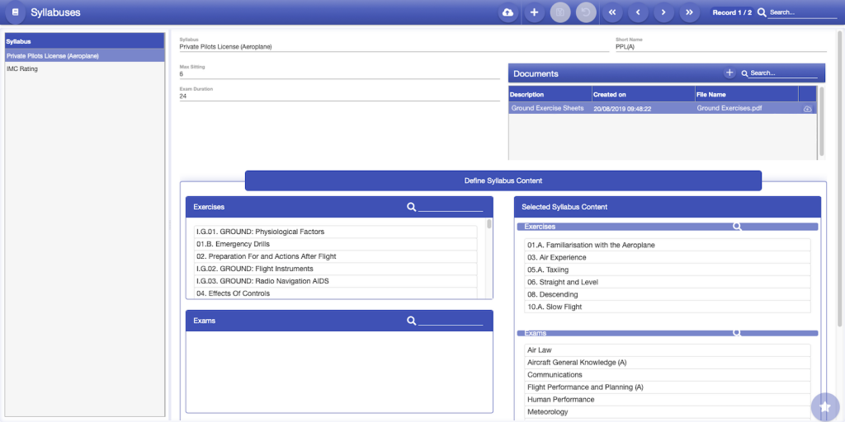Click the Ground Exercises.pdf file name
The width and height of the screenshot is (845, 422).
729,108
